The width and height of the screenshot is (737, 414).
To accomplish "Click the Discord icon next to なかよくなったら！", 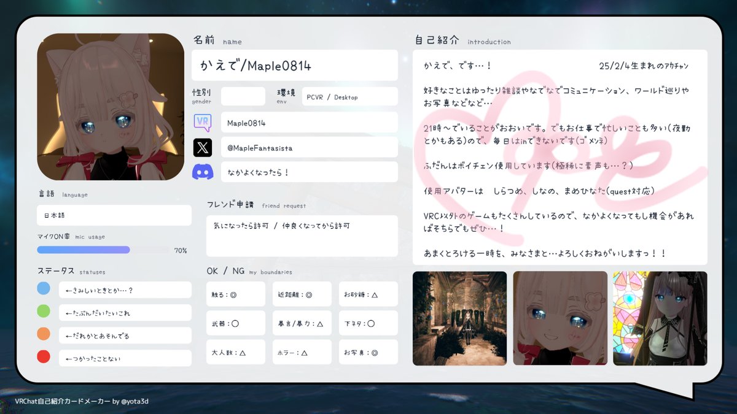I will click(203, 172).
